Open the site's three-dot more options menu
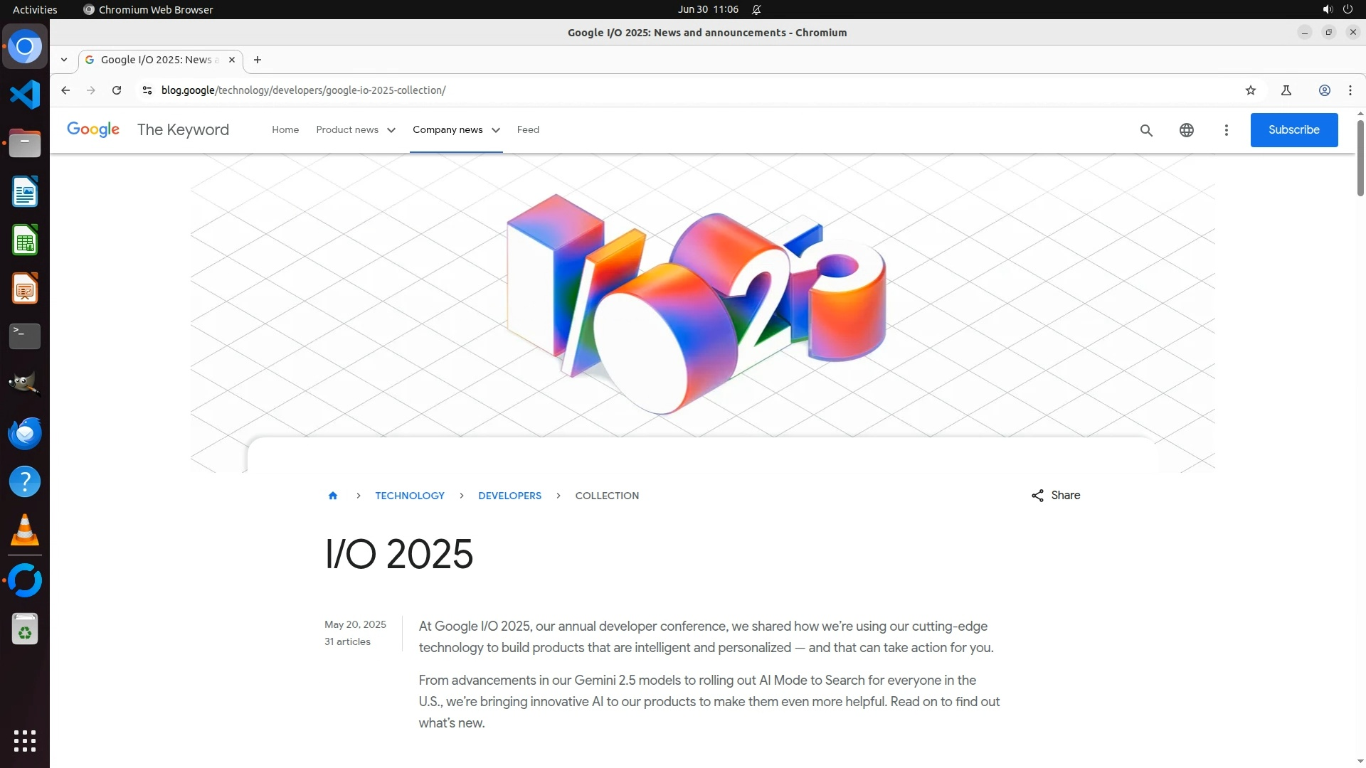1366x768 pixels. (1226, 130)
